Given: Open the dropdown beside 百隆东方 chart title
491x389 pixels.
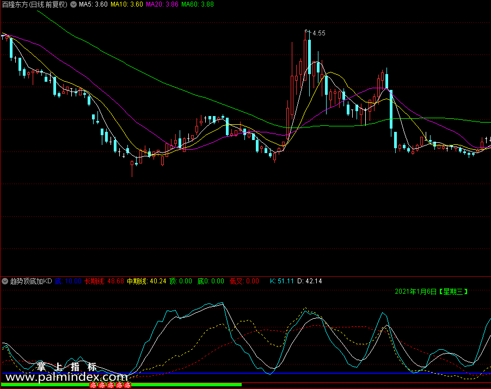Looking at the screenshot, I should (x=73, y=4).
